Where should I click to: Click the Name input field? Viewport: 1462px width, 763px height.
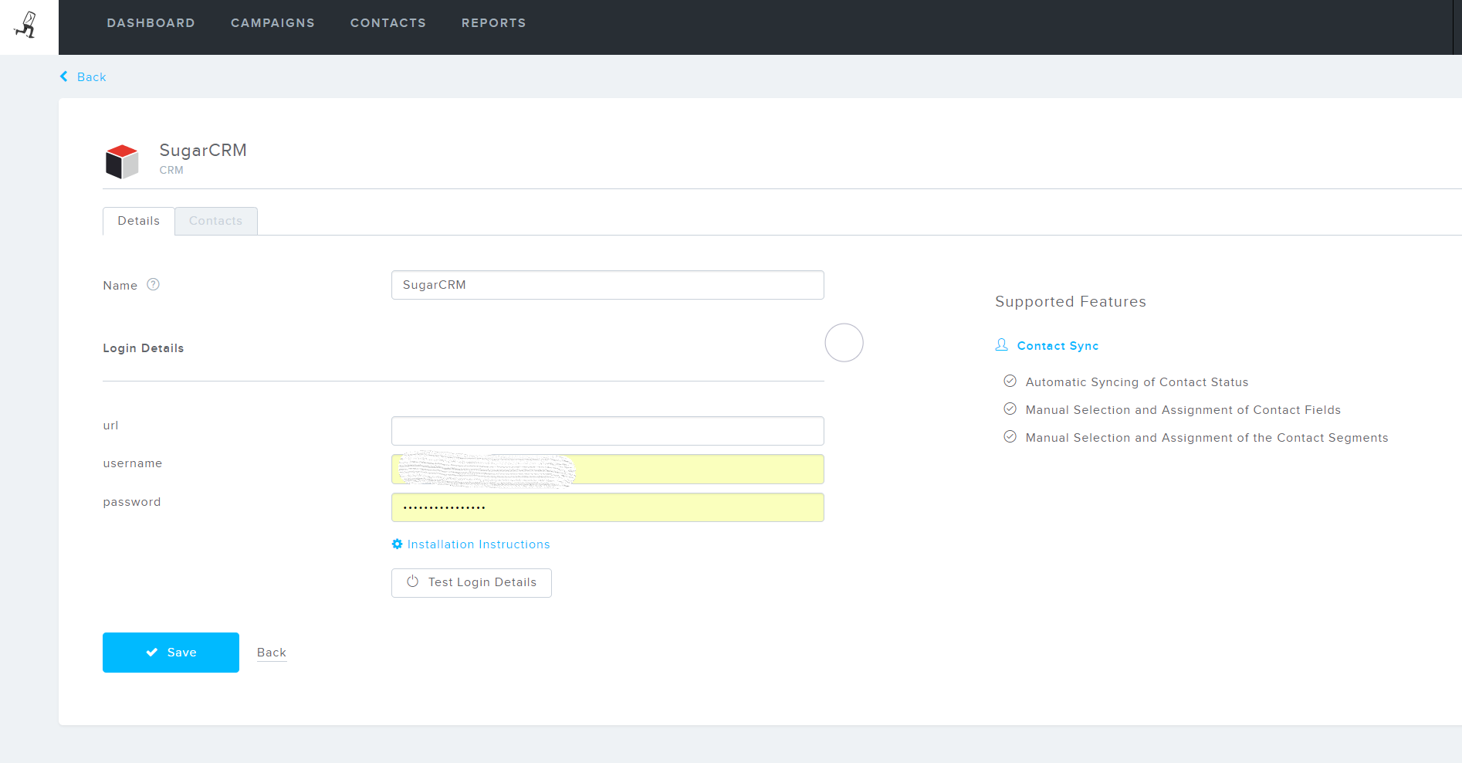(x=607, y=285)
